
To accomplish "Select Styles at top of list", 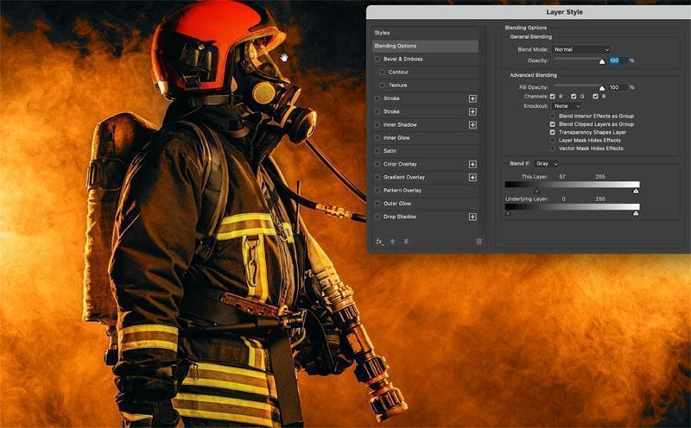I will (384, 32).
